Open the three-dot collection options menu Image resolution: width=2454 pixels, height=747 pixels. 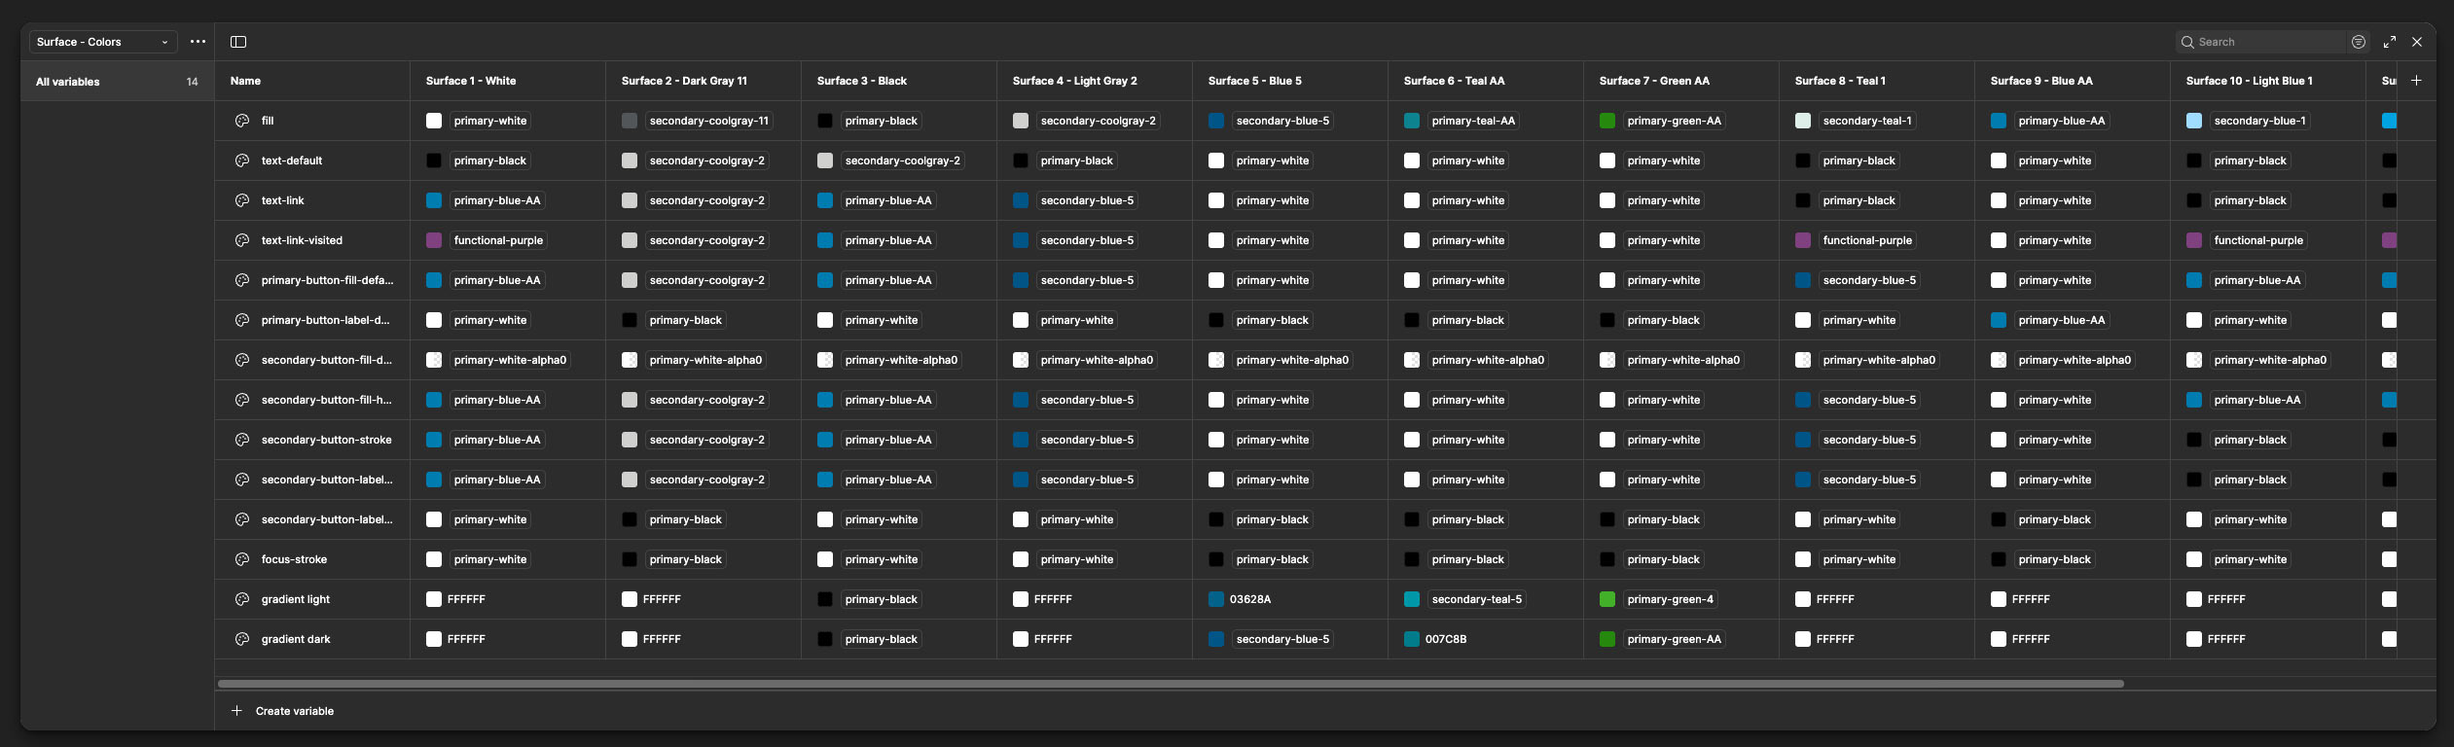[x=198, y=42]
